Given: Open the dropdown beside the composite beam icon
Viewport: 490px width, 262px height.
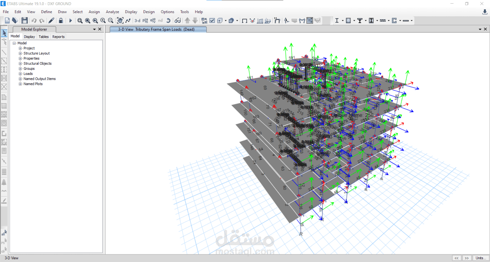Looking at the screenshot, I should click(x=365, y=21).
